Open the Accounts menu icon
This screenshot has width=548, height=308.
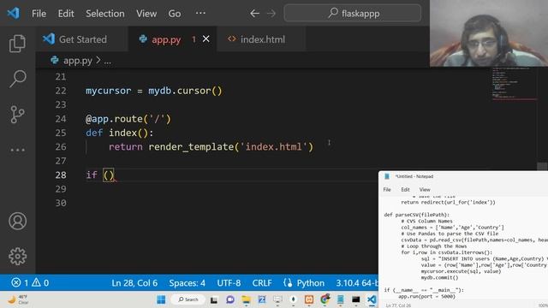pyautogui.click(x=17, y=221)
